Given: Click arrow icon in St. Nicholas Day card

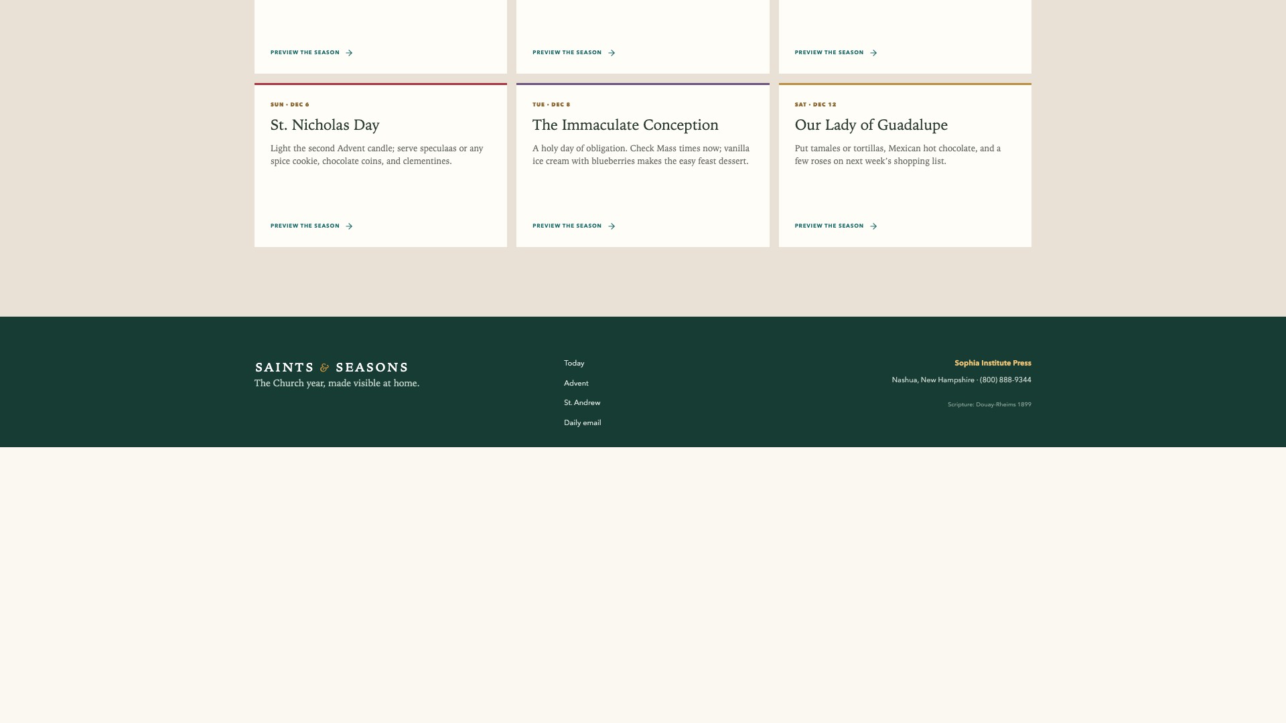Looking at the screenshot, I should point(349,226).
